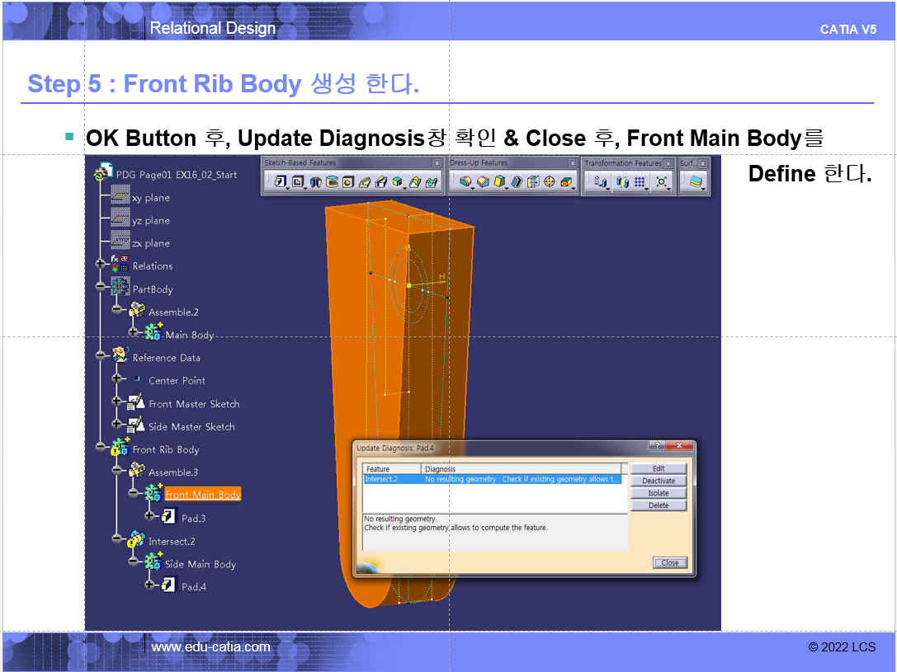Image resolution: width=897 pixels, height=672 pixels.
Task: Expand the Pad.4 tree node
Action: pyautogui.click(x=150, y=585)
